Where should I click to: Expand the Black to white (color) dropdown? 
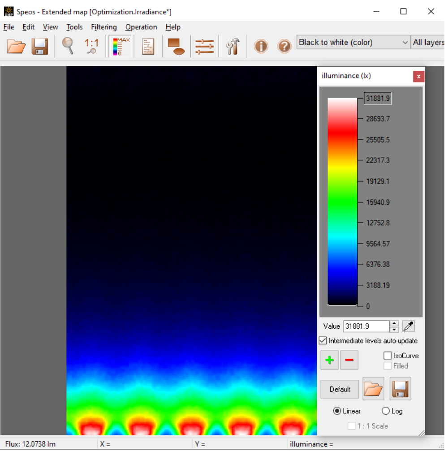(353, 43)
